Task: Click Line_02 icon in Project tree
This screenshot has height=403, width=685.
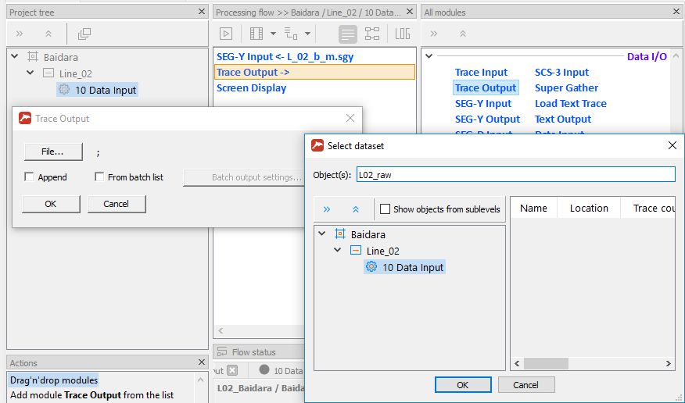Action: (x=48, y=73)
